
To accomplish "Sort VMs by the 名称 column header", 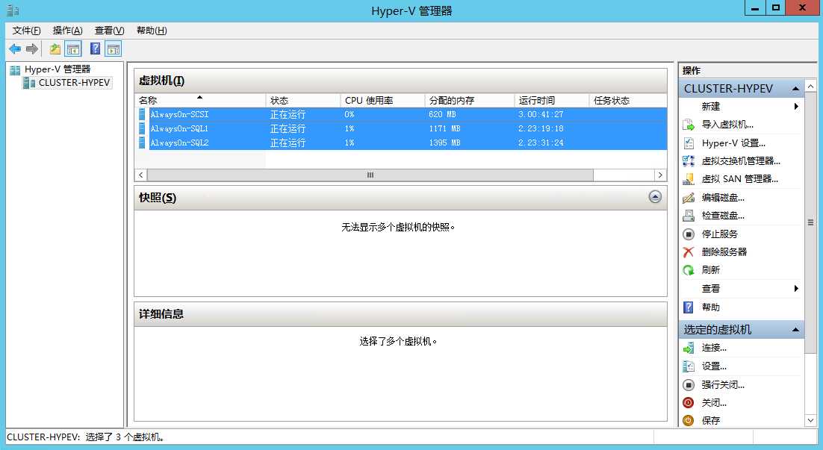I will click(202, 100).
